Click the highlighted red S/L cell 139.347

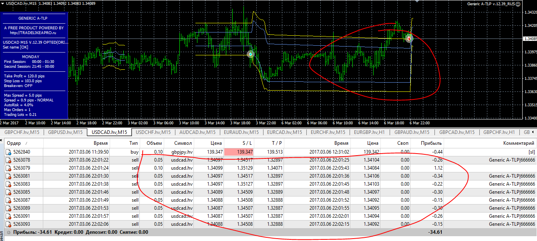tap(239, 152)
